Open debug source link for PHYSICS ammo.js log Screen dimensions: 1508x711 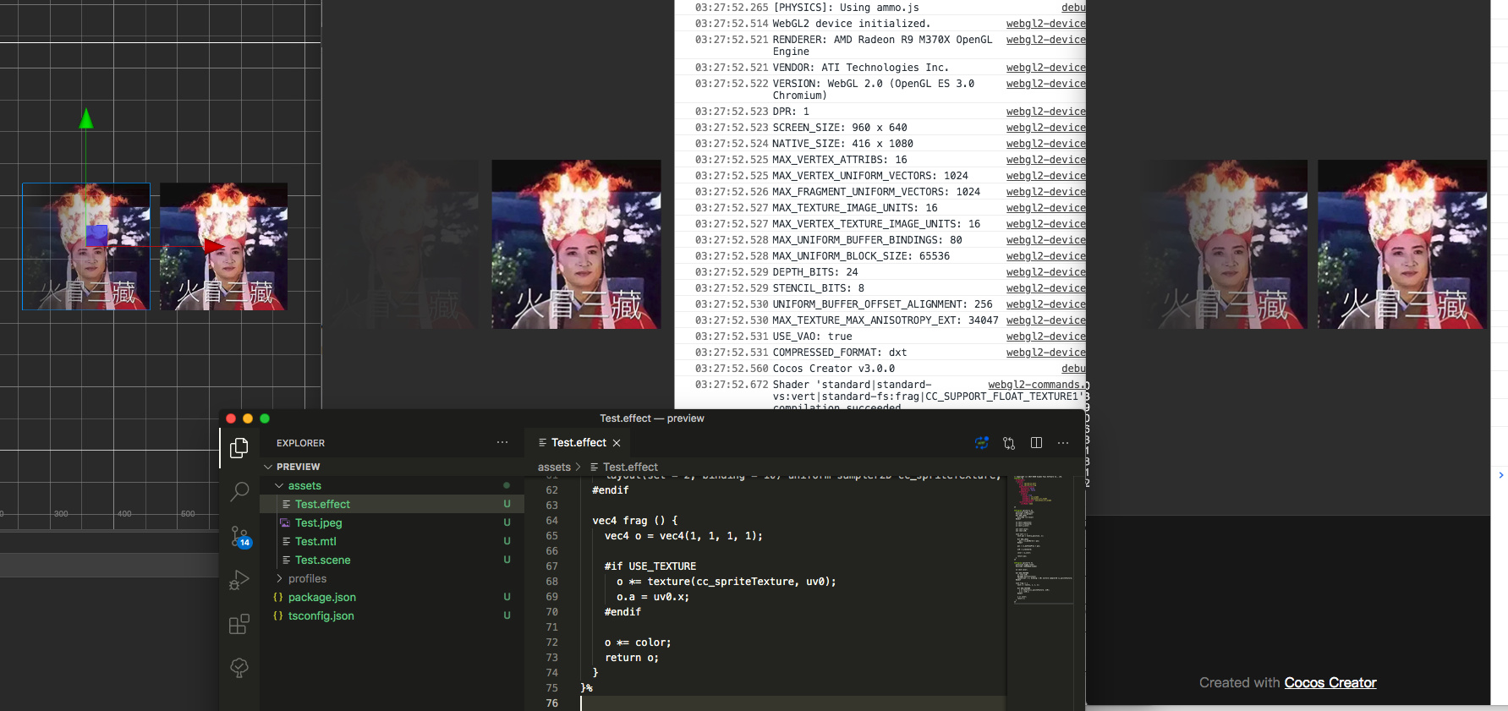click(1073, 8)
